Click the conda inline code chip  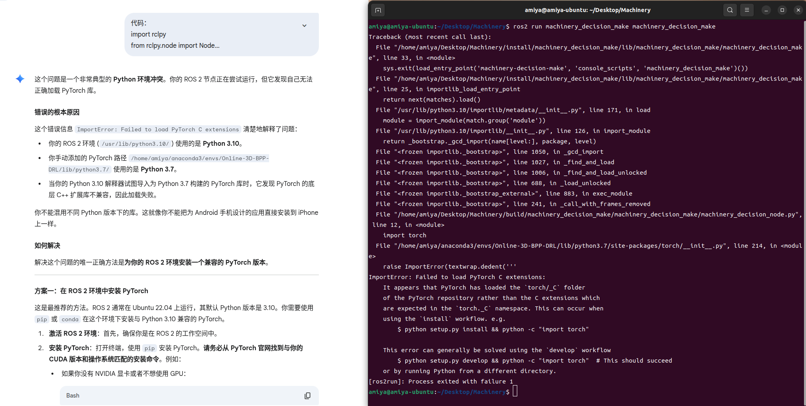click(69, 319)
